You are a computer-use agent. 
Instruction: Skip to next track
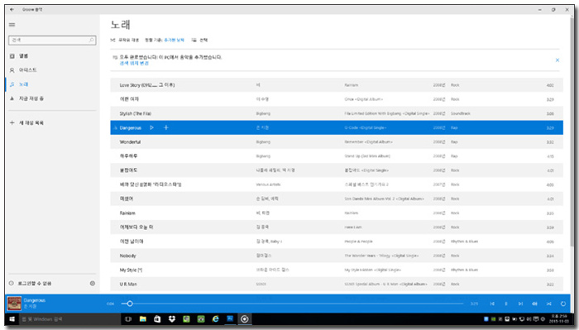[x=520, y=304]
